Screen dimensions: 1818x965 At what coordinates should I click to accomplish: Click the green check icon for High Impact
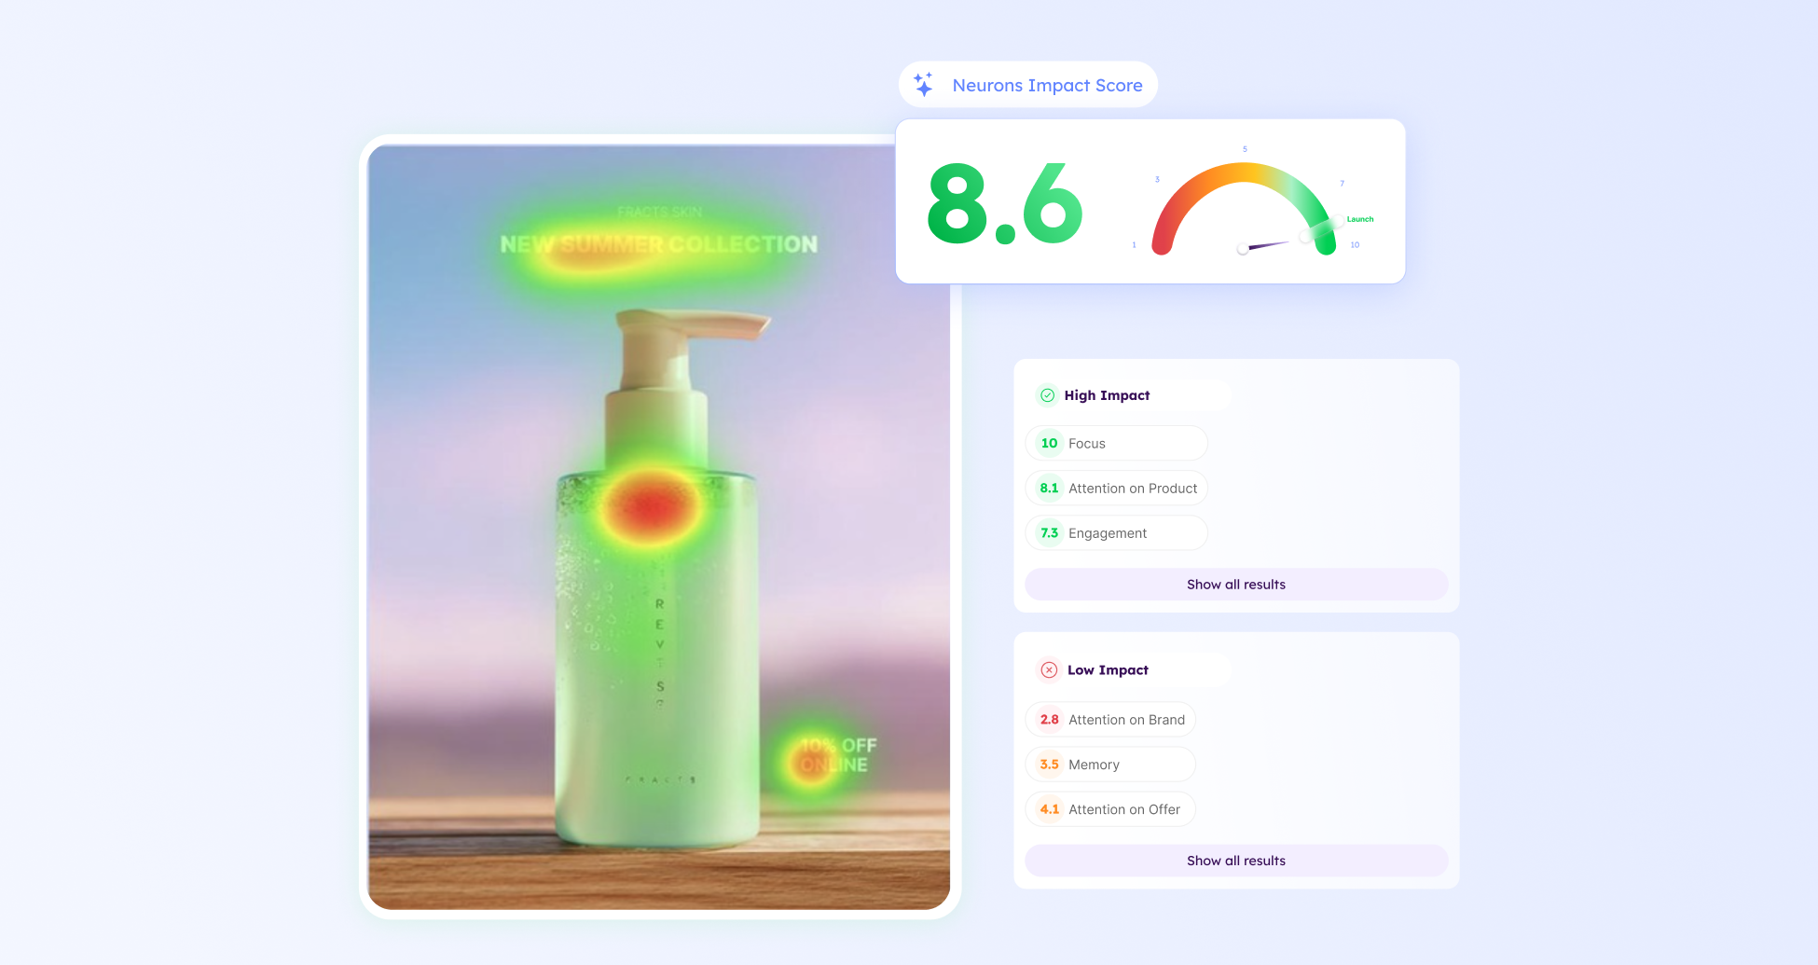1047,395
